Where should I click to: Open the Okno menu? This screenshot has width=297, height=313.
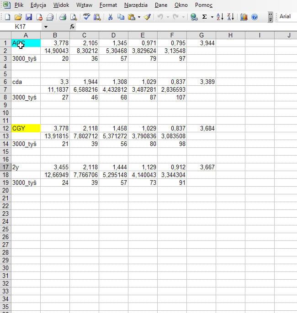click(x=181, y=5)
